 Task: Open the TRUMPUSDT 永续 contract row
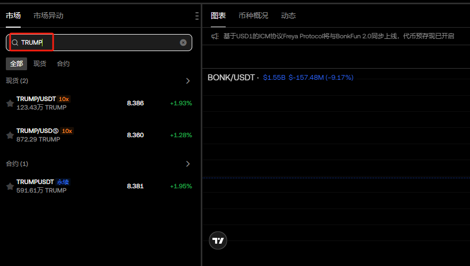(x=99, y=186)
